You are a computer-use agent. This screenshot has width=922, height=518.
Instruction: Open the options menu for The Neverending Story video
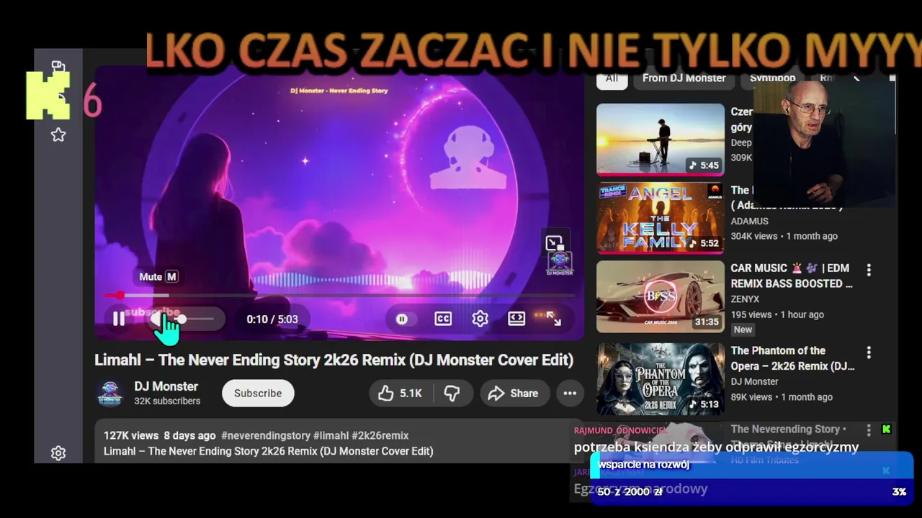[x=869, y=430]
